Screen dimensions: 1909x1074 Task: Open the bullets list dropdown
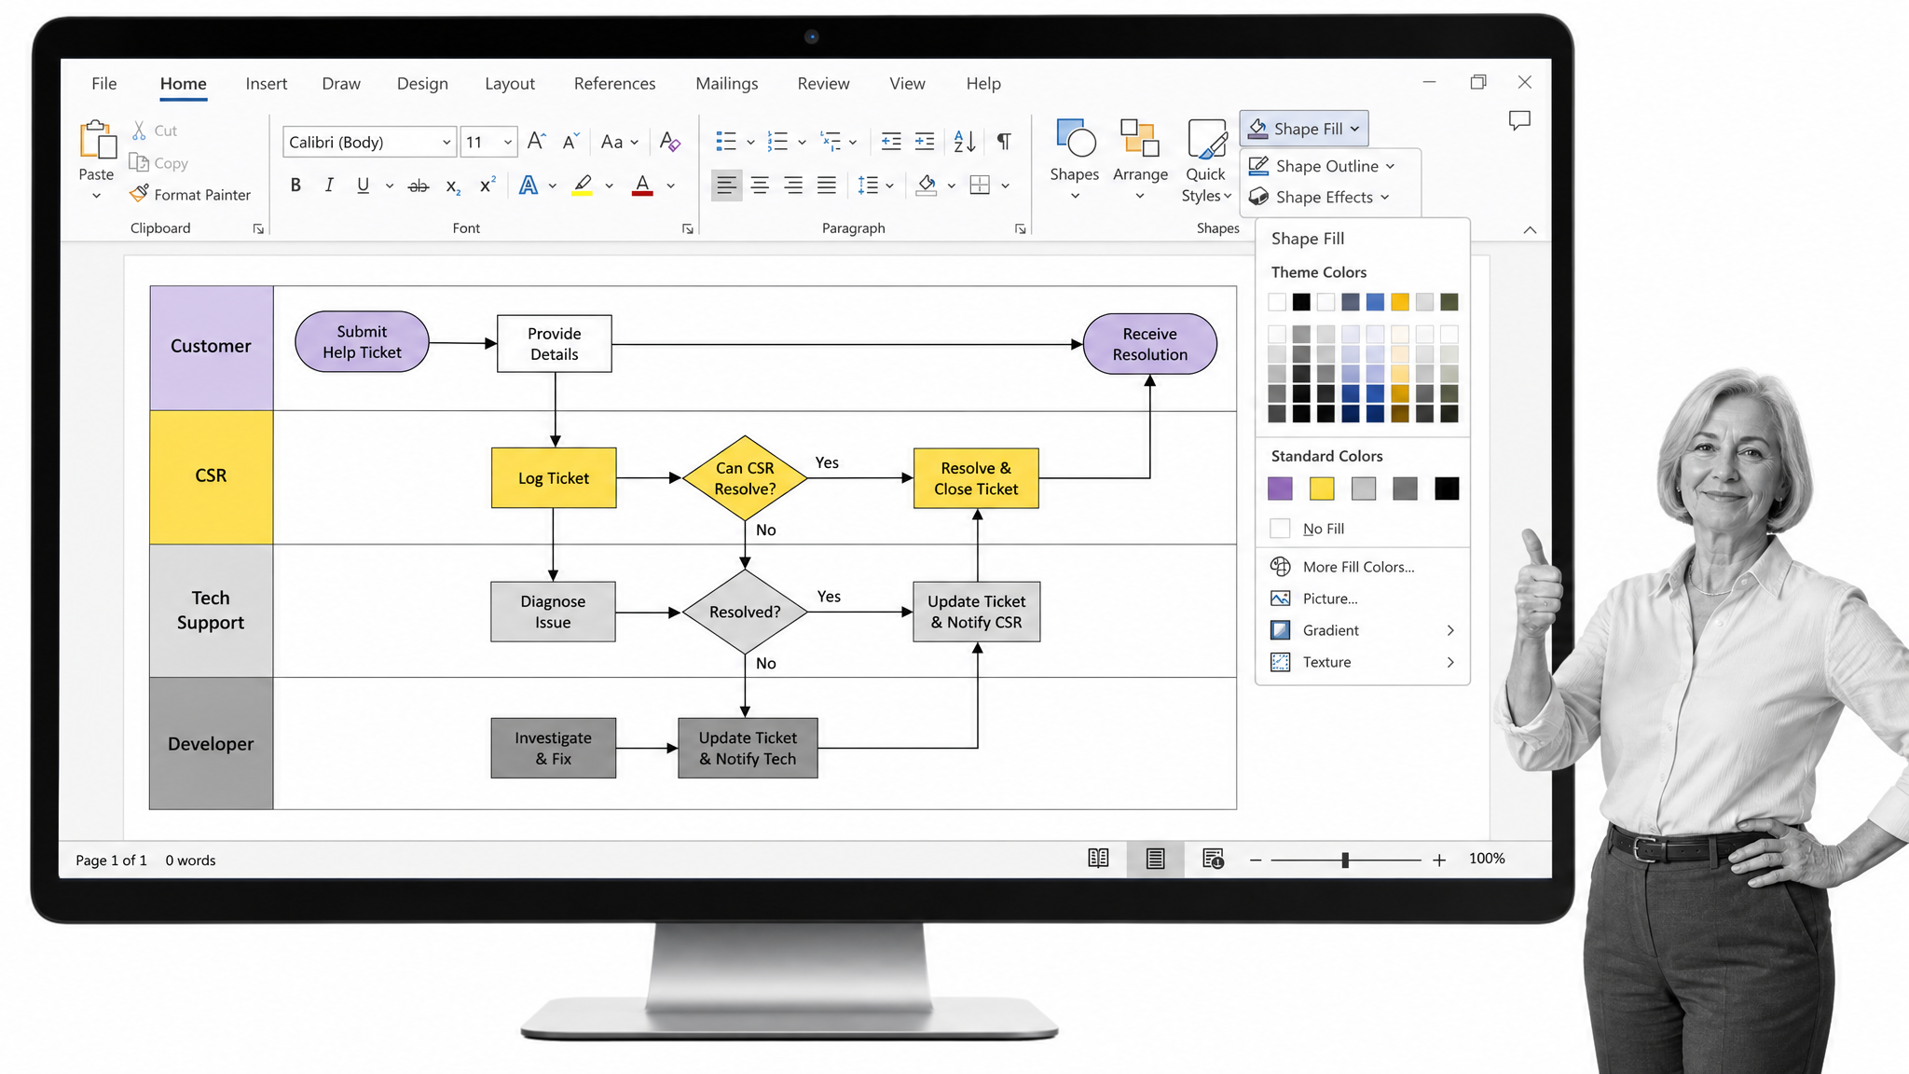[x=750, y=143]
